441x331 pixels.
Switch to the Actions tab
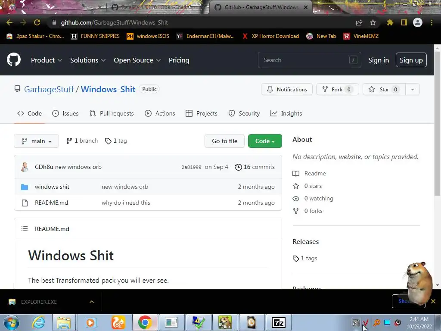pos(160,113)
